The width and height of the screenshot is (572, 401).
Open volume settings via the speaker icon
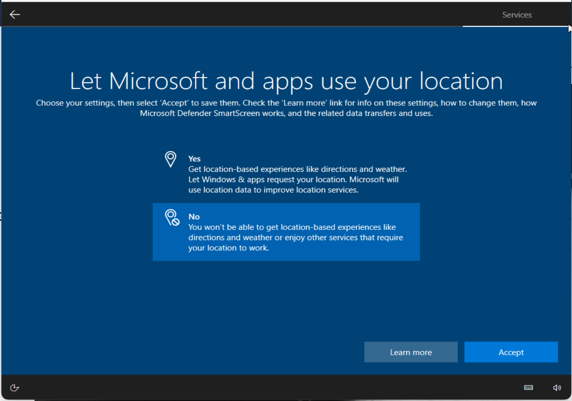pyautogui.click(x=556, y=387)
